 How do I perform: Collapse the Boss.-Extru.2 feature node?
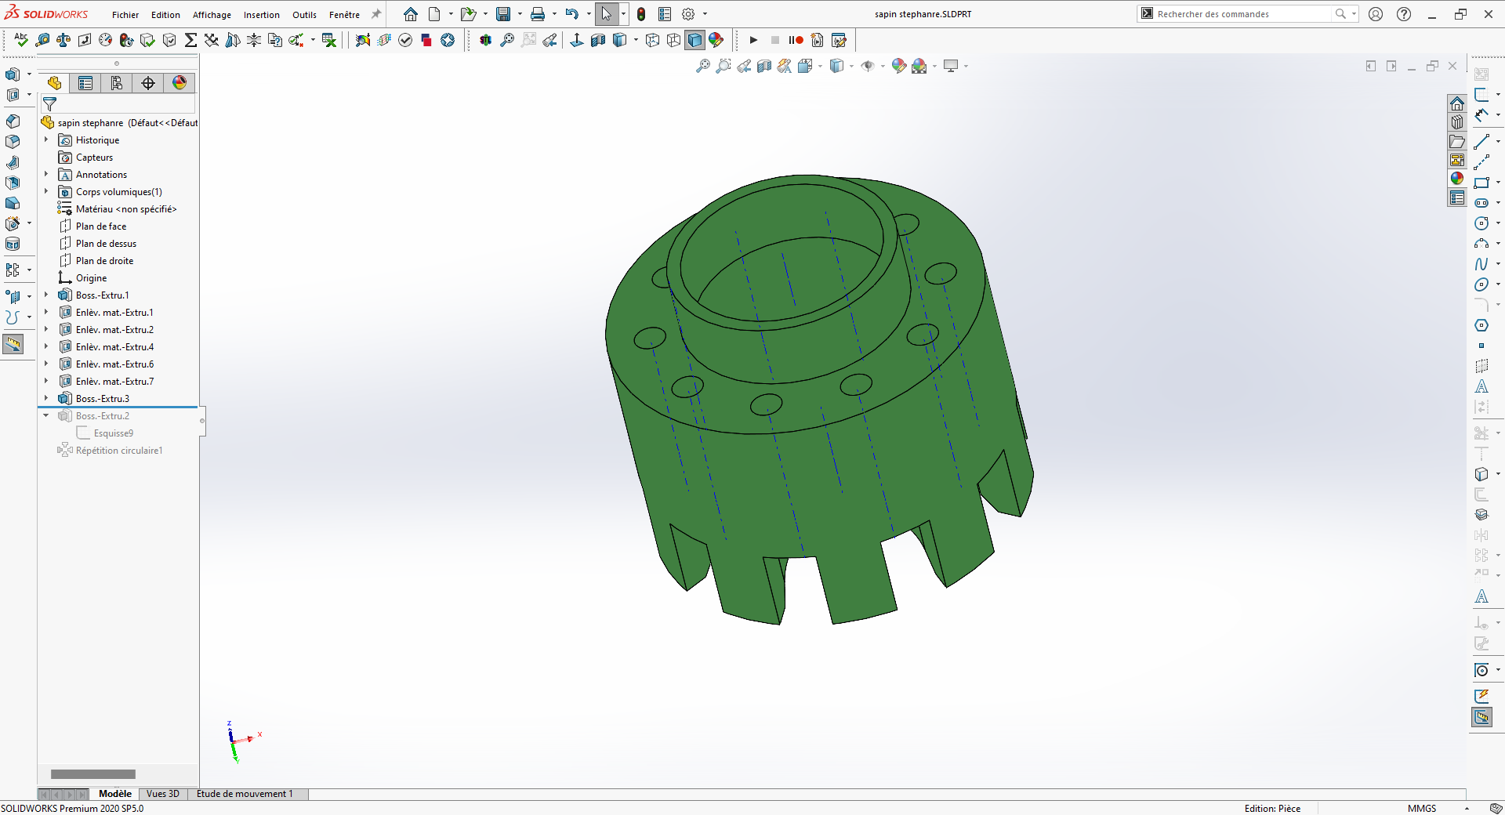point(46,415)
